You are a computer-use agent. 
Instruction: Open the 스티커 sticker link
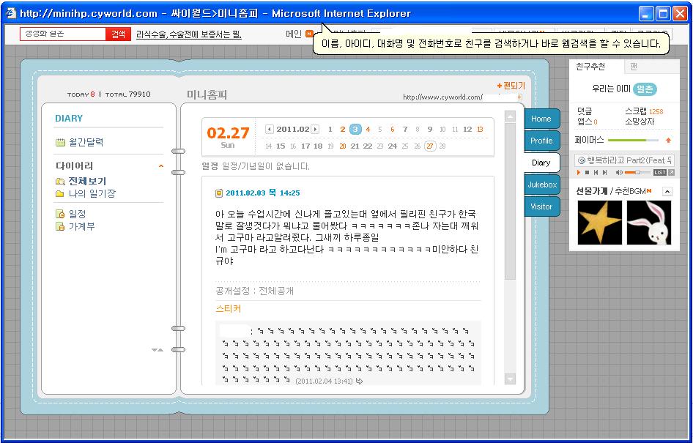[x=228, y=309]
